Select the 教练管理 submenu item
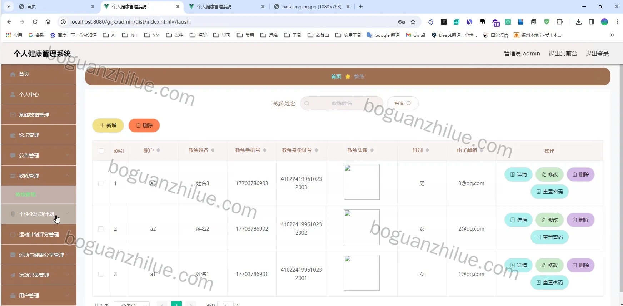 point(39,195)
